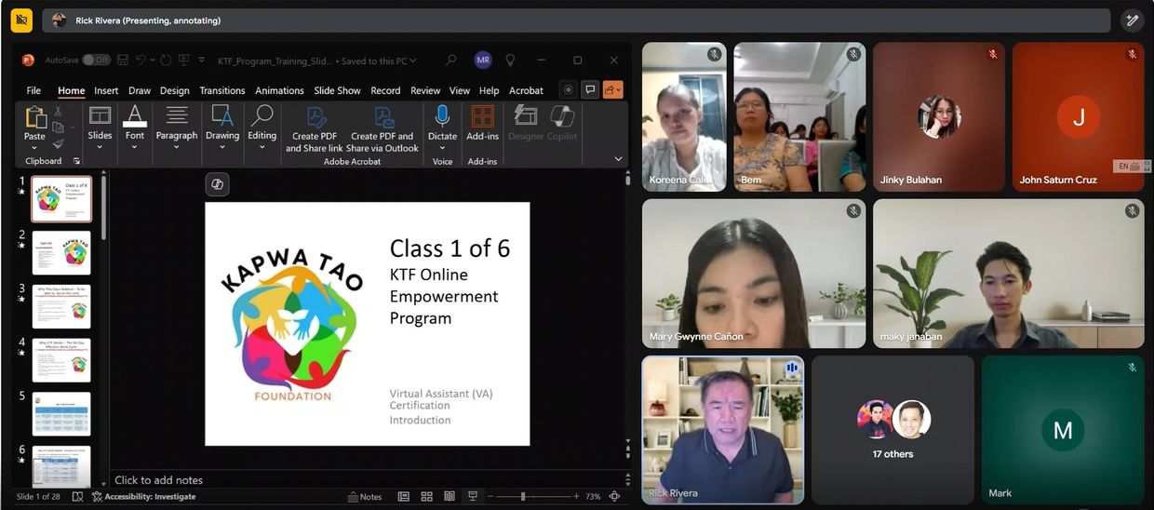This screenshot has width=1154, height=510.
Task: Switch to the Design tab
Action: pyautogui.click(x=174, y=90)
